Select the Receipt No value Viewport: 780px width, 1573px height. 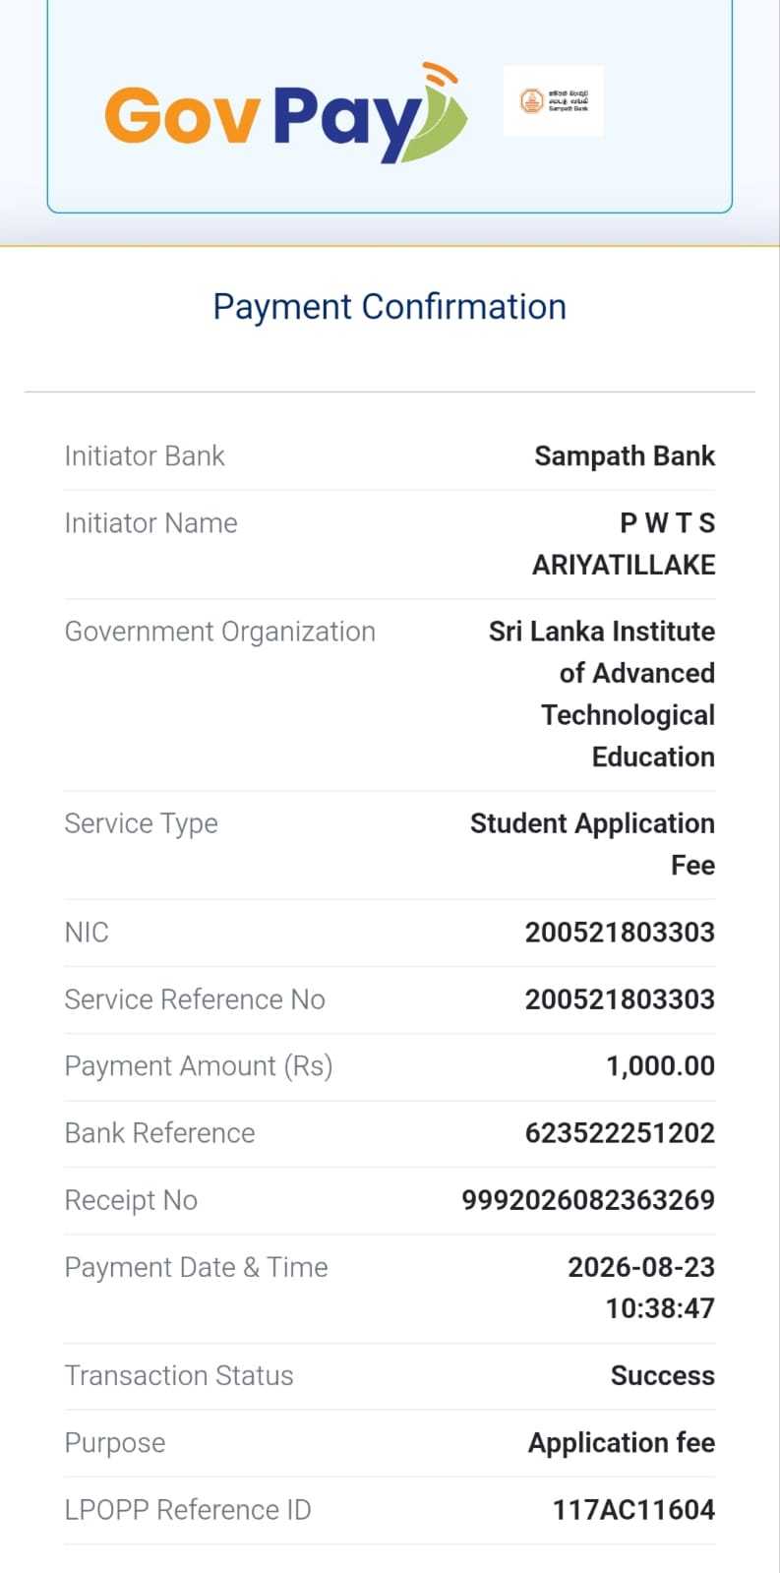tap(588, 1200)
